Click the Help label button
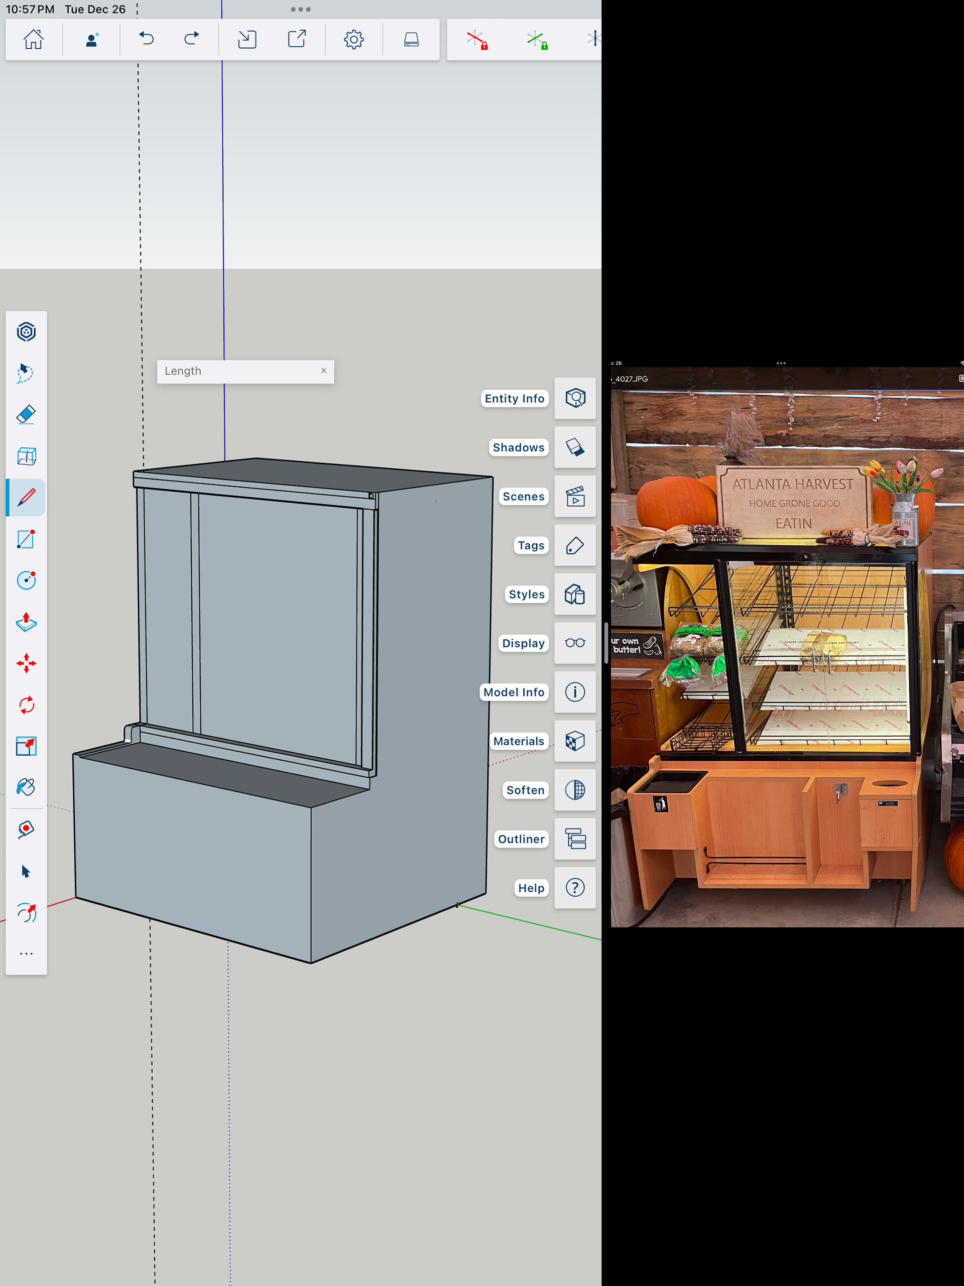The width and height of the screenshot is (964, 1286). pyautogui.click(x=531, y=888)
